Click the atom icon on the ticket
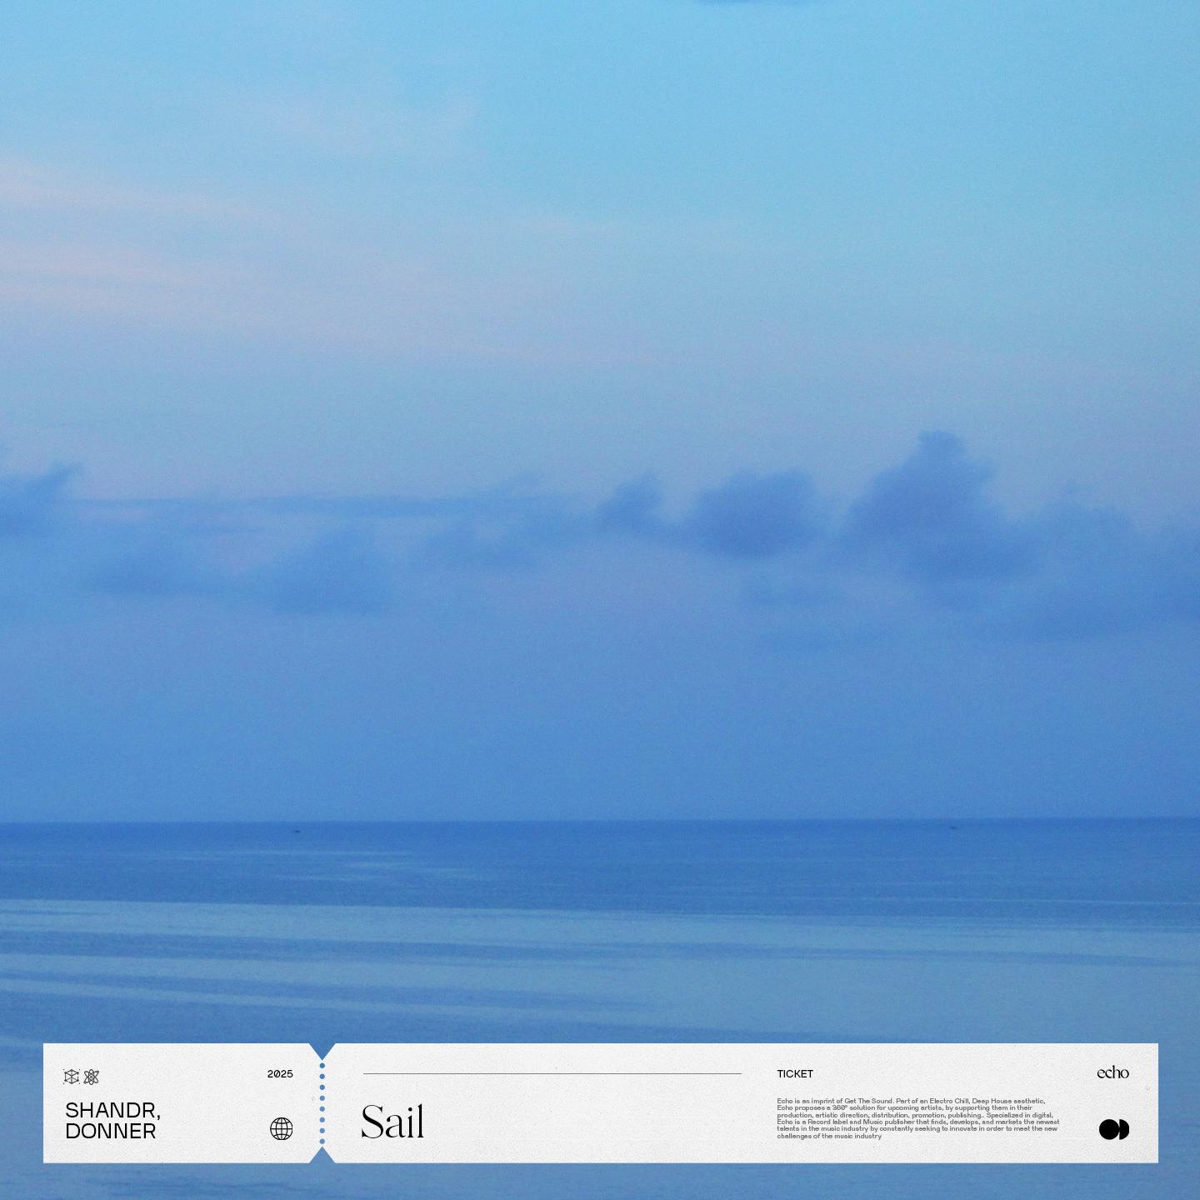 pos(92,1077)
